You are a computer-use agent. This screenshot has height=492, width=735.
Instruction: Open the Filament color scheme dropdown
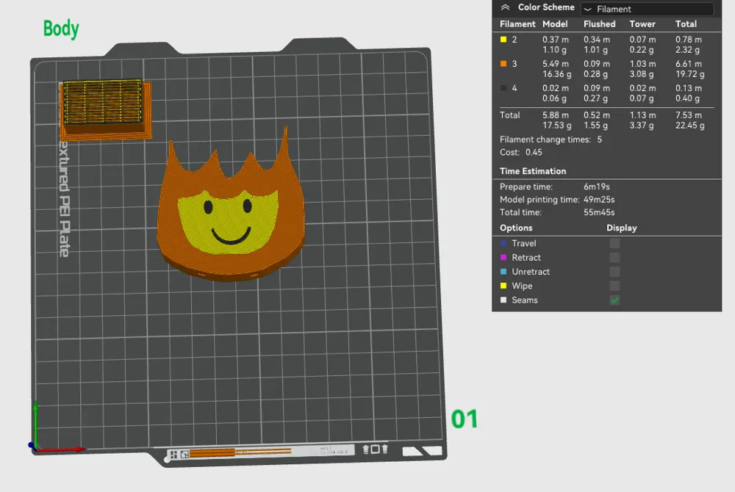[x=646, y=10]
